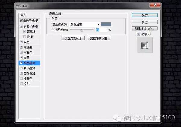Confirm with the 确定 button
181x127 pixels.
[144, 15]
